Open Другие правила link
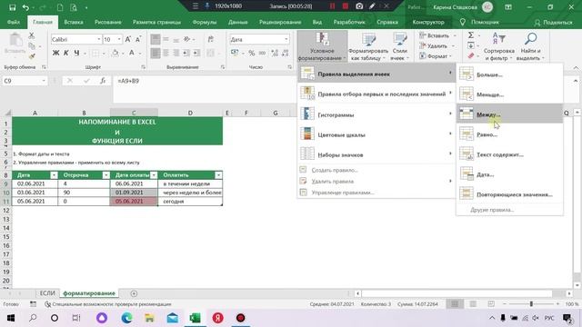Viewport: 582px width, 327px height. coord(492,210)
